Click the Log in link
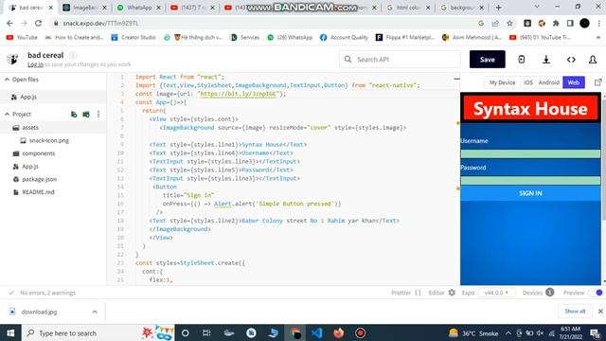Viewport: 606px width, 341px height. coord(35,64)
